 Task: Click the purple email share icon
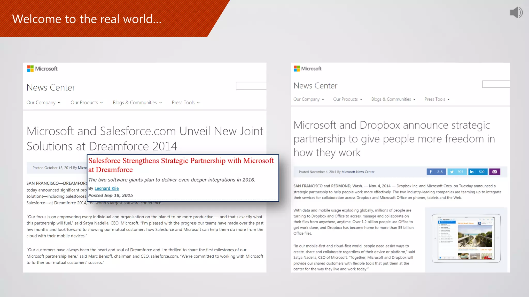pyautogui.click(x=494, y=172)
